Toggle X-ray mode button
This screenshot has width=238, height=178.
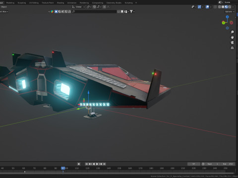(215, 7)
